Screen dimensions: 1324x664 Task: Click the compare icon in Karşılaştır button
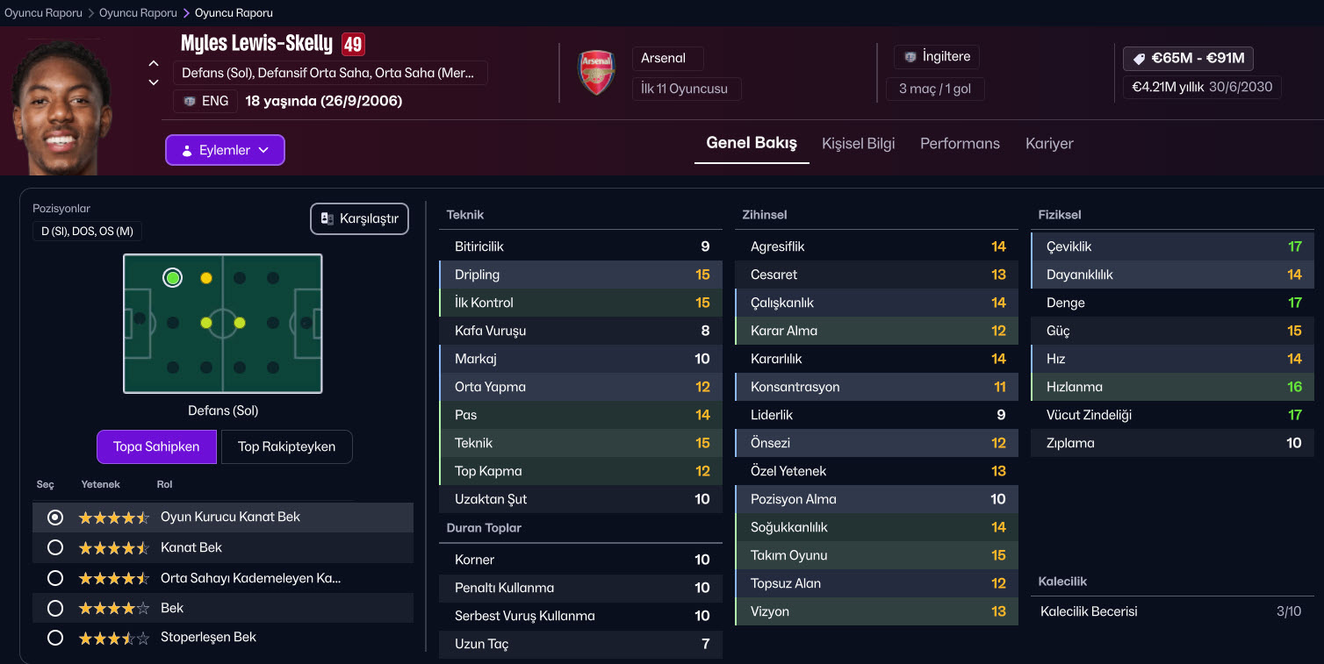click(327, 218)
